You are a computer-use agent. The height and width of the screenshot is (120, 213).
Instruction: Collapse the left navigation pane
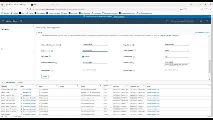coord(33,26)
